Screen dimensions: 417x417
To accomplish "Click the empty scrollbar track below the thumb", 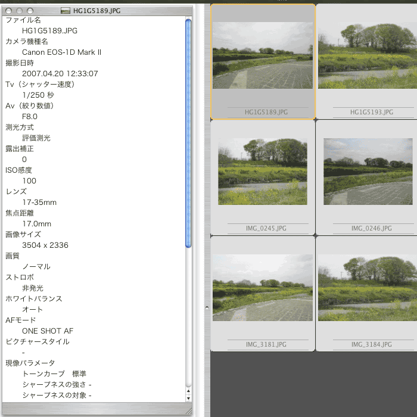I will click(x=188, y=316).
